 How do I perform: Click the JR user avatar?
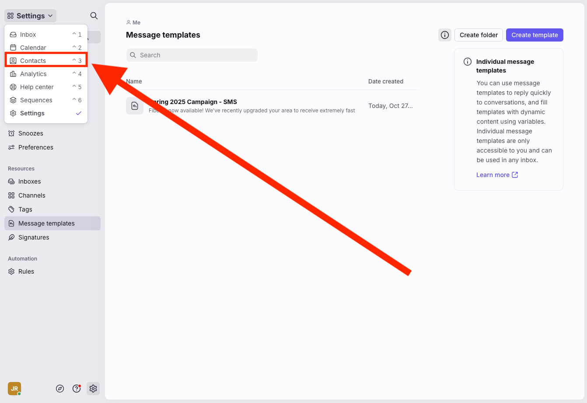click(x=14, y=389)
